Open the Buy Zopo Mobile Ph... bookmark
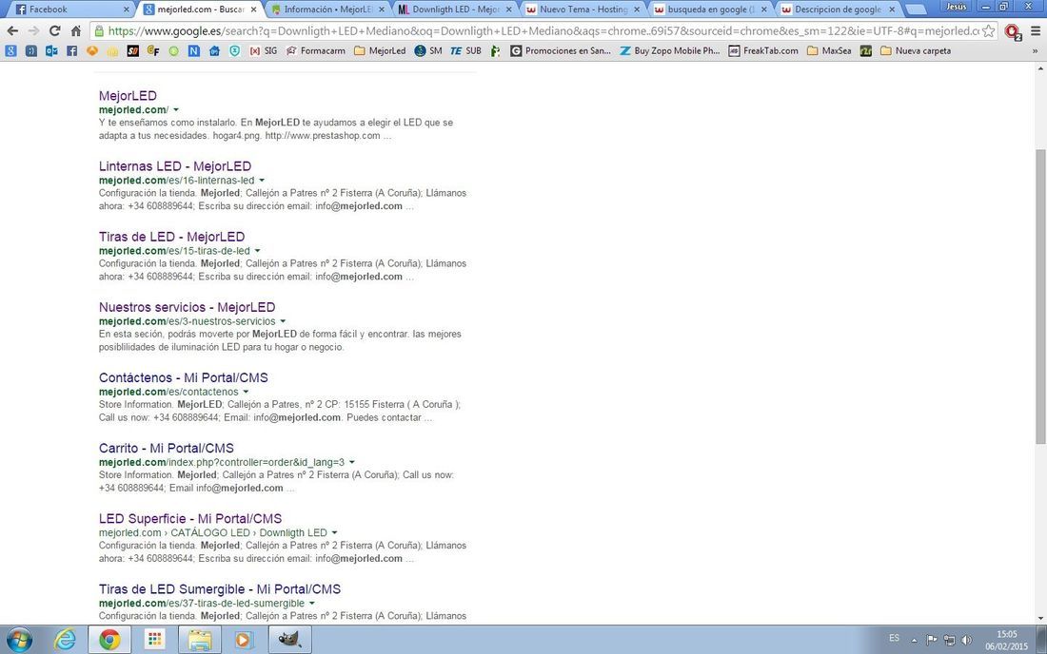 click(x=670, y=50)
